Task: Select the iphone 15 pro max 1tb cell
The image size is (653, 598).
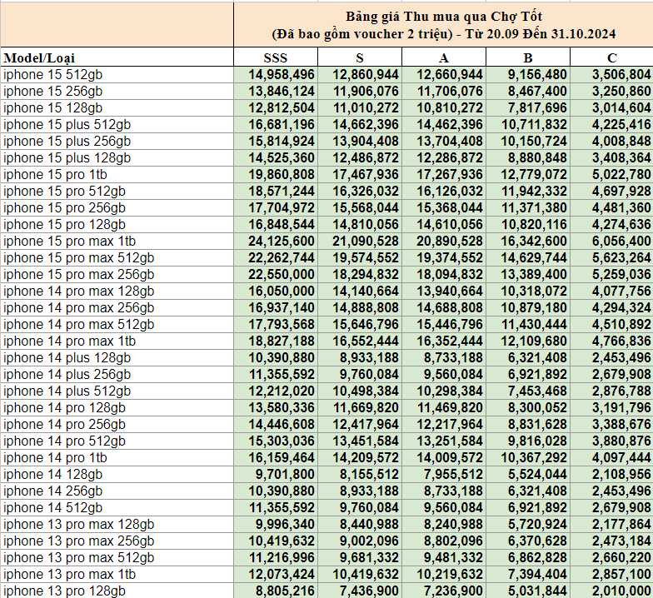Action: click(117, 242)
